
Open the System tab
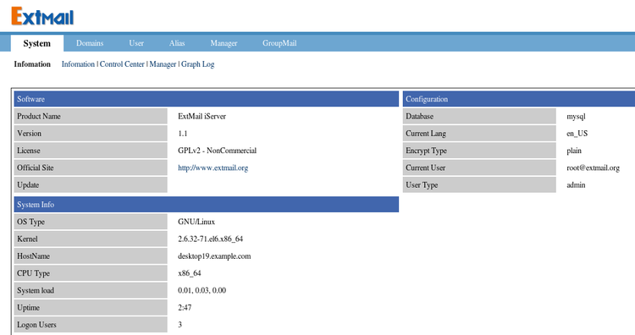37,43
